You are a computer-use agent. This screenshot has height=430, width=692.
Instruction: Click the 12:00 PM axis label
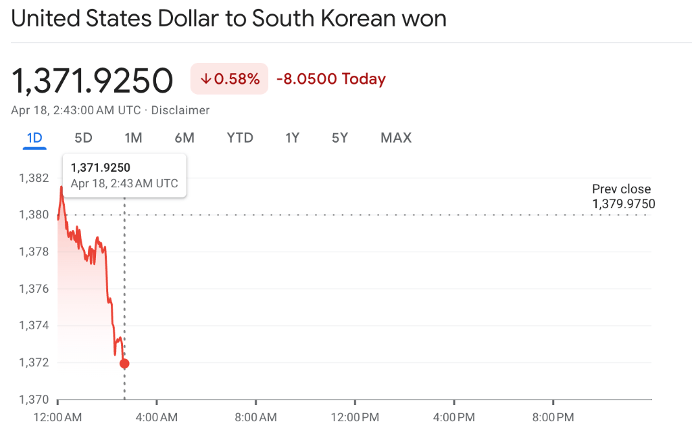(x=355, y=417)
